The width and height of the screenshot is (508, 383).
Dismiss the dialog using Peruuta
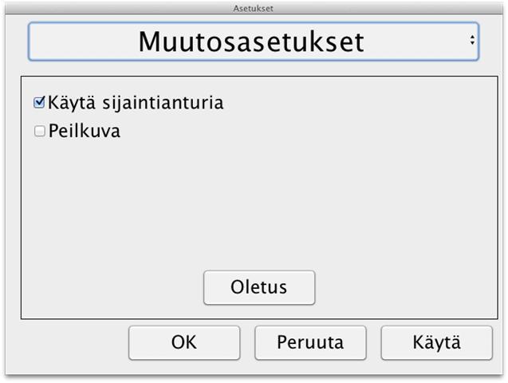click(310, 343)
